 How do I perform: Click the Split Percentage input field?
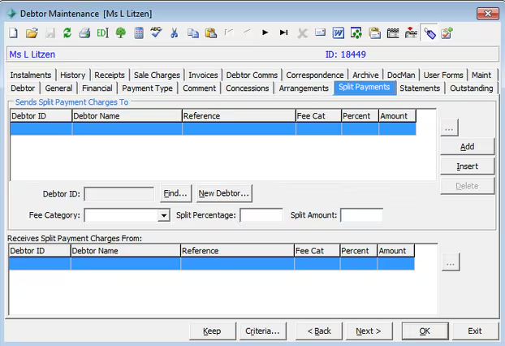point(261,216)
